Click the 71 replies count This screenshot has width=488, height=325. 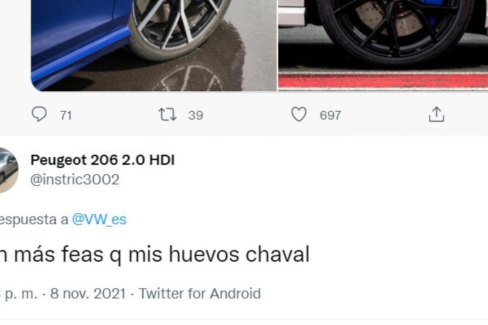(x=66, y=116)
